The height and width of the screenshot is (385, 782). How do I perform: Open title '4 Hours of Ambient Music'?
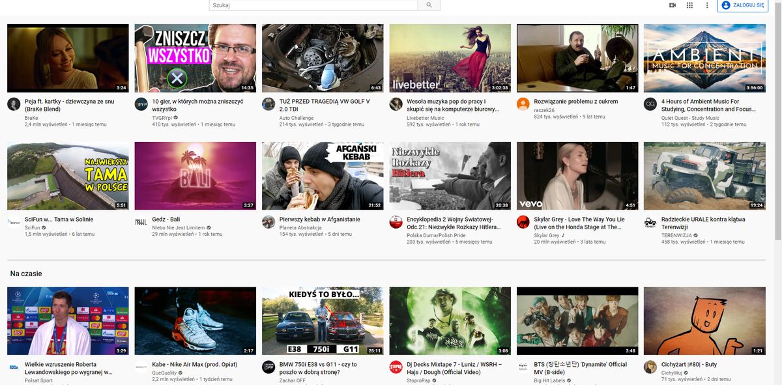tap(707, 106)
